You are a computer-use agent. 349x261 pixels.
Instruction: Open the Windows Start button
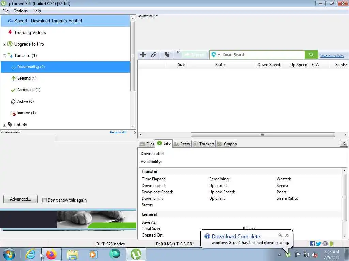9,254
